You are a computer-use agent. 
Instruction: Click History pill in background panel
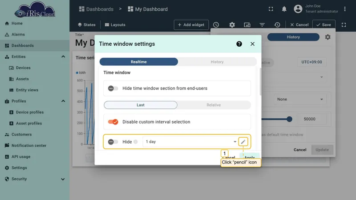coord(293,37)
